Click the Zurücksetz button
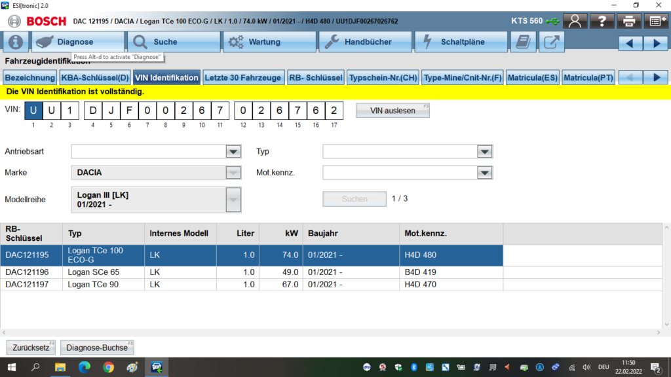This screenshot has width=671, height=377. point(31,348)
